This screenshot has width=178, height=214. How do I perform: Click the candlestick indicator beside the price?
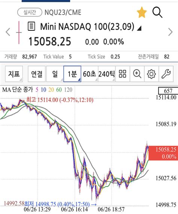click(19, 33)
